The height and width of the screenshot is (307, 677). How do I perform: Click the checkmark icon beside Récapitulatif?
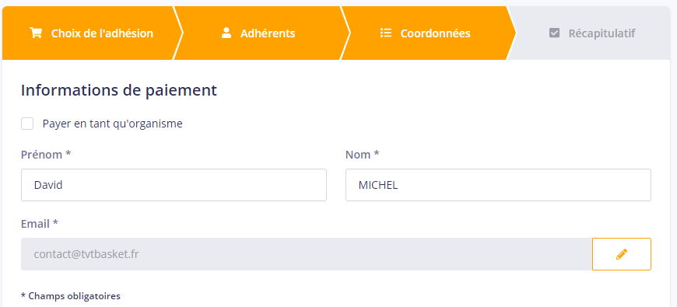pos(554,33)
